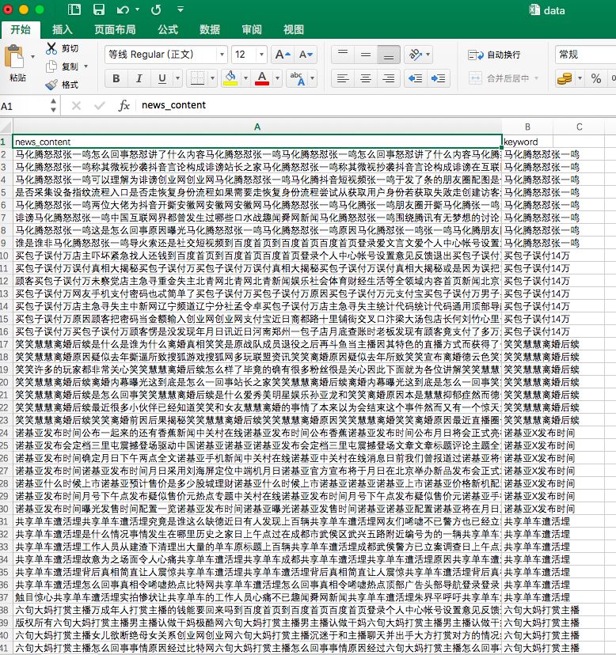Screen dimensions: 616x655
Task: Open the font name combo box 等线 Regular
Action: pyautogui.click(x=165, y=55)
